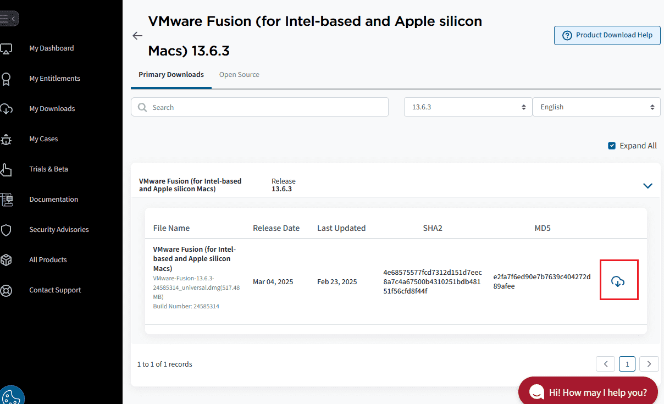The width and height of the screenshot is (664, 404).
Task: Select page 1 in pagination
Action: pos(627,364)
